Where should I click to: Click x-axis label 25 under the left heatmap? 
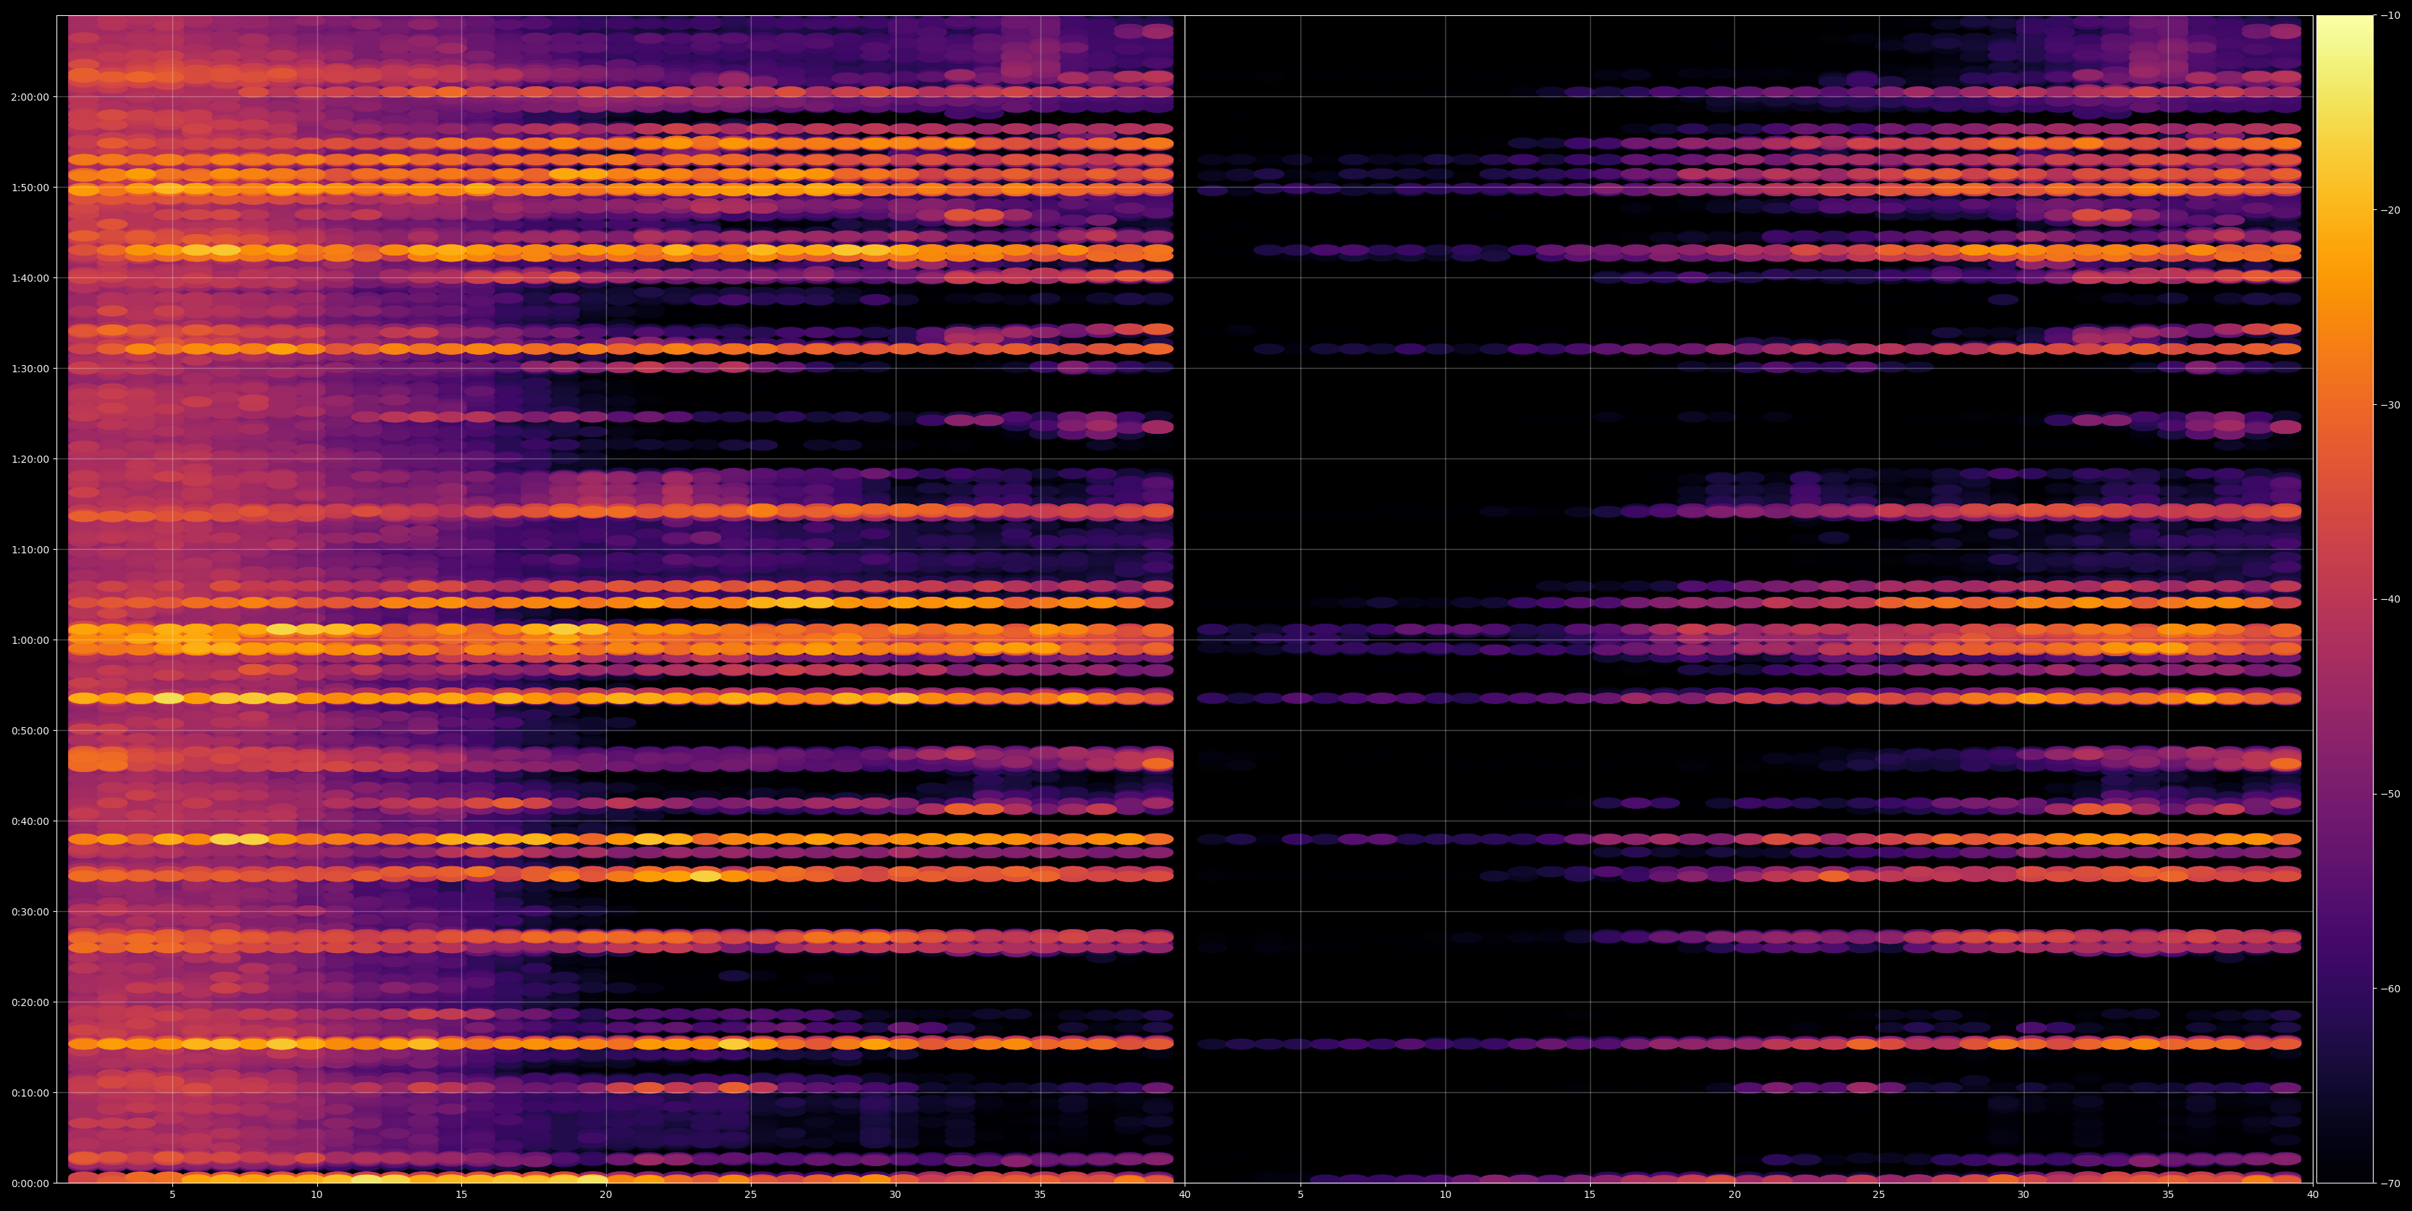tap(751, 1195)
